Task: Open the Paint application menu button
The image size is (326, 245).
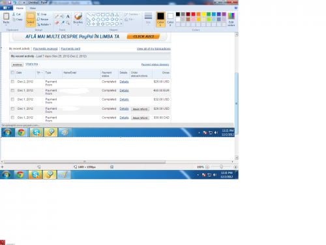Action: click(7, 8)
